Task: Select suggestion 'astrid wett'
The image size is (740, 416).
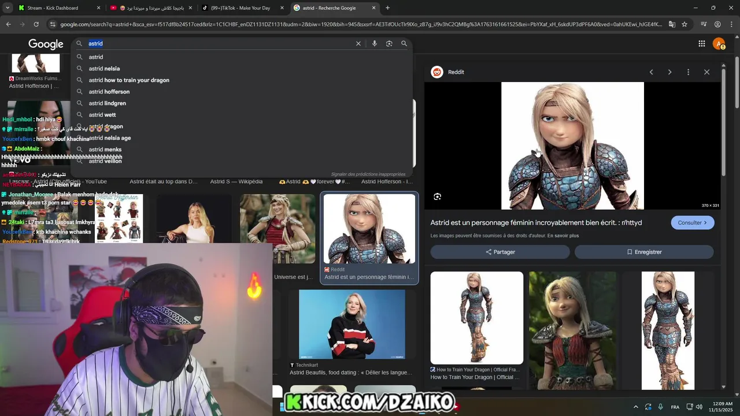Action: coord(102,114)
